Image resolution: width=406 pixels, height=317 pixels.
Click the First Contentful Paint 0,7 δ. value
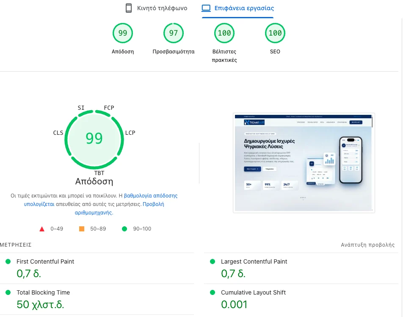[x=29, y=273]
